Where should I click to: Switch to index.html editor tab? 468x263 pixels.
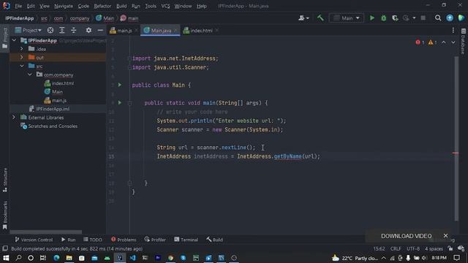(x=201, y=31)
